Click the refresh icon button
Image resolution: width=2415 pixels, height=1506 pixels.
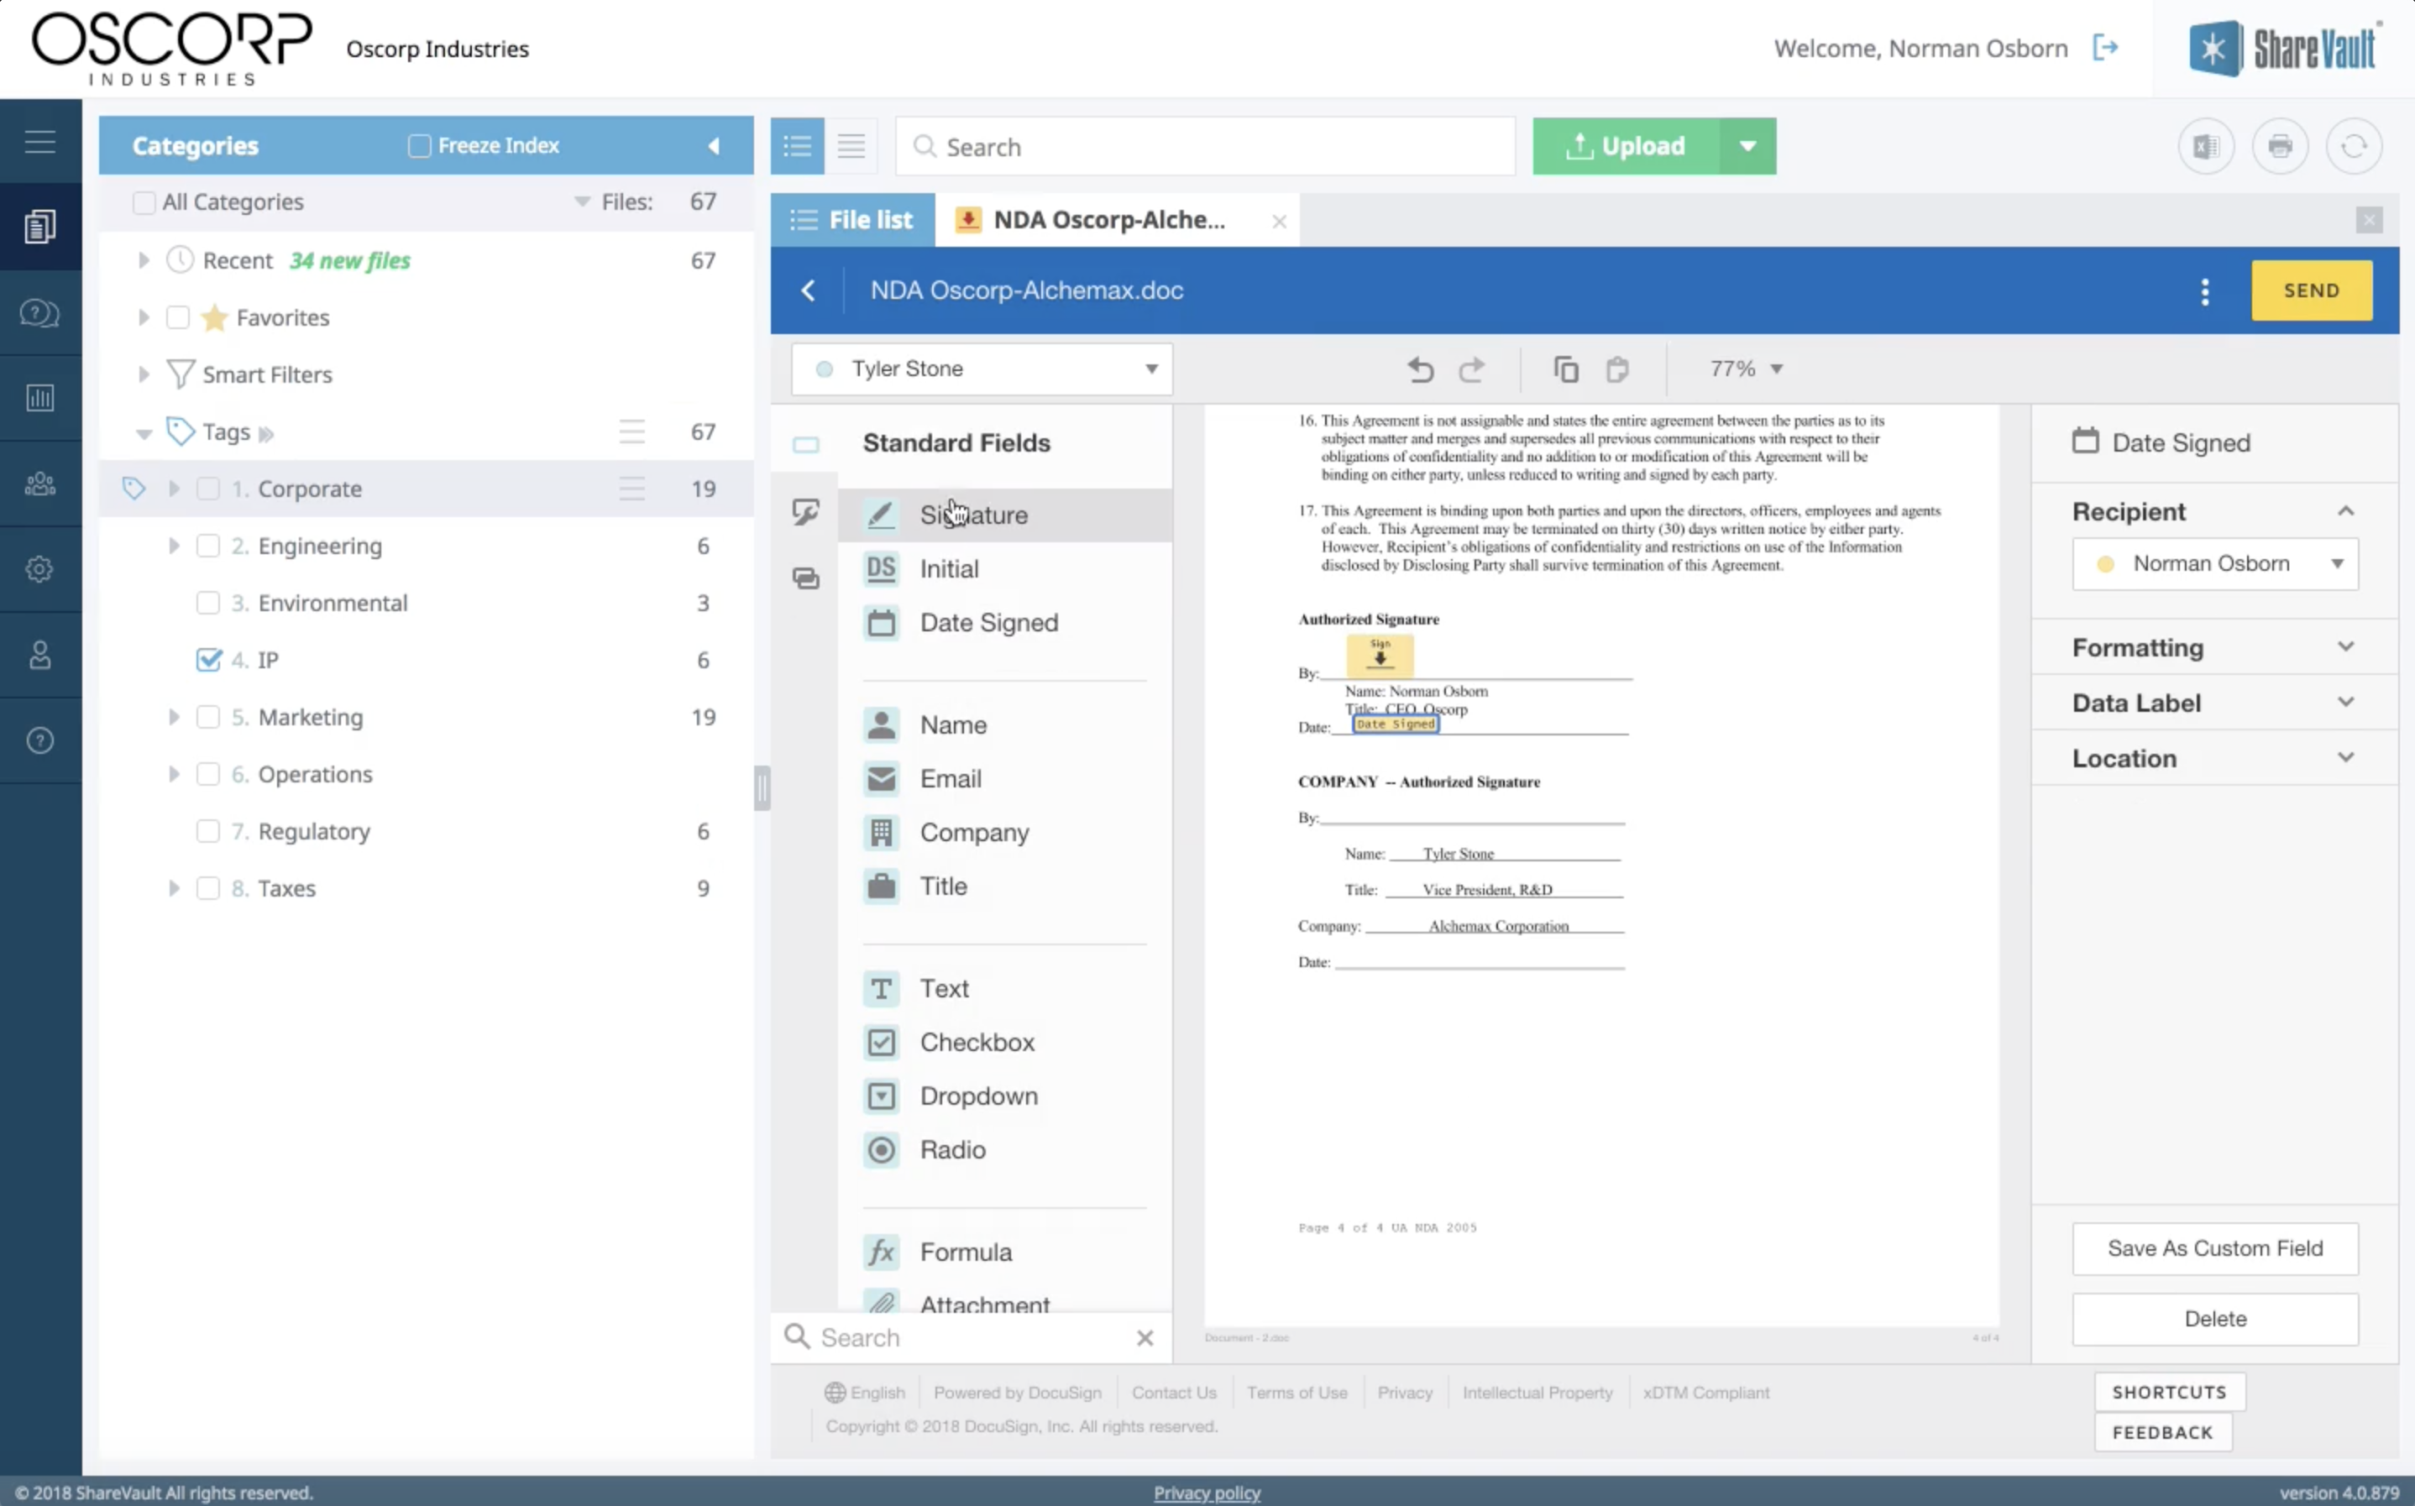tap(2353, 146)
